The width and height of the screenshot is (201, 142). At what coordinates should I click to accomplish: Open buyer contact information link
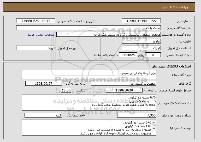coord(41,35)
